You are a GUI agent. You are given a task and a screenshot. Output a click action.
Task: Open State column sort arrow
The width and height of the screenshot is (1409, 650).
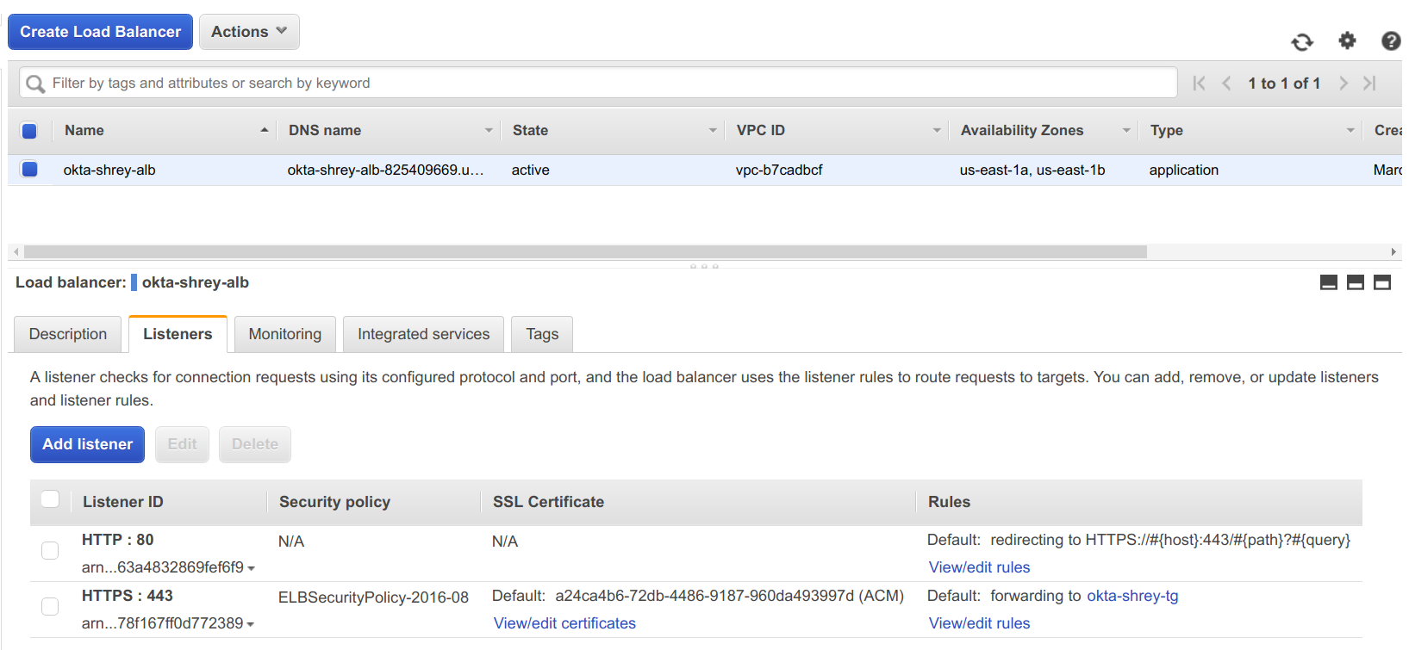(713, 131)
